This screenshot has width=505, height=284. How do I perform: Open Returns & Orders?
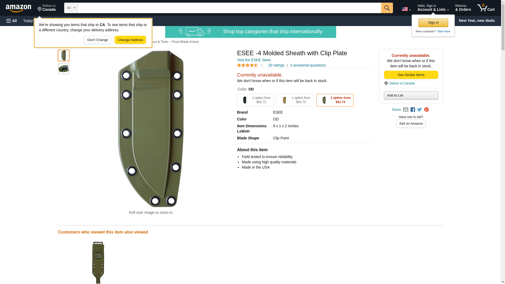(463, 8)
